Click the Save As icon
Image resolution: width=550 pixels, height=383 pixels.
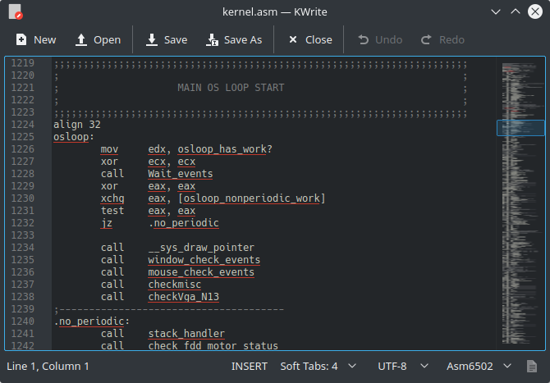213,39
